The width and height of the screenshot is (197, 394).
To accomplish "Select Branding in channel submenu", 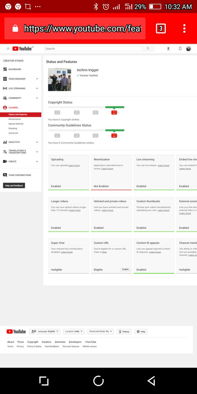I will click(x=13, y=128).
